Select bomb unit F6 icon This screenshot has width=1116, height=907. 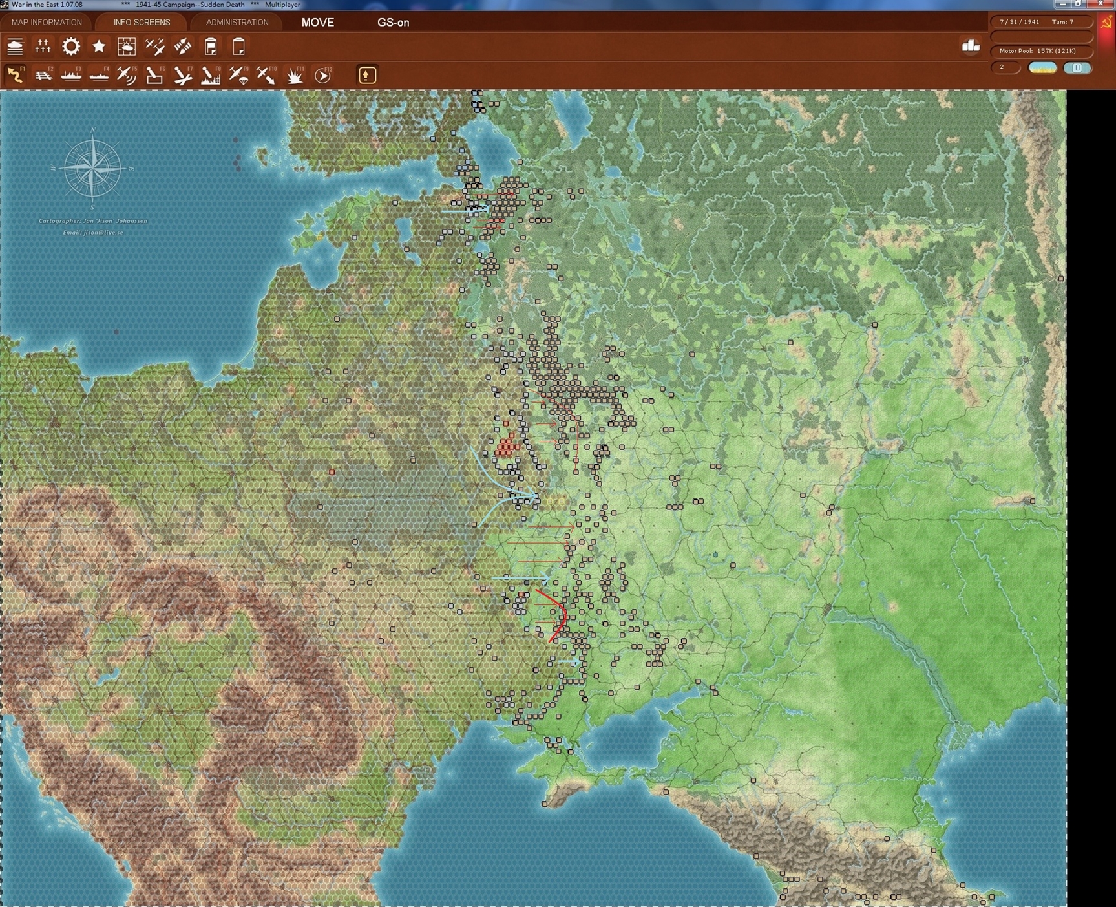(x=155, y=75)
